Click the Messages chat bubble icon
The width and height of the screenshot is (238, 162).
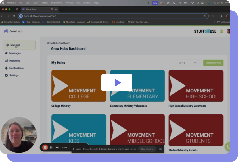6,53
